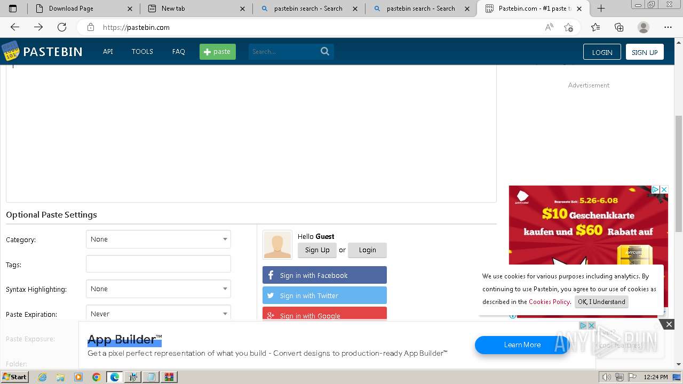Open the FAQ menu item
This screenshot has height=384, width=683.
[x=179, y=52]
